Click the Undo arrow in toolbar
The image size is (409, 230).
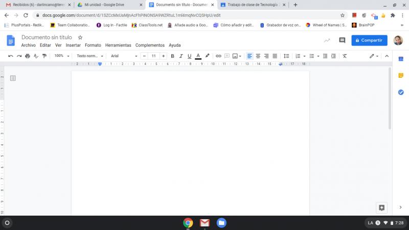(11, 56)
